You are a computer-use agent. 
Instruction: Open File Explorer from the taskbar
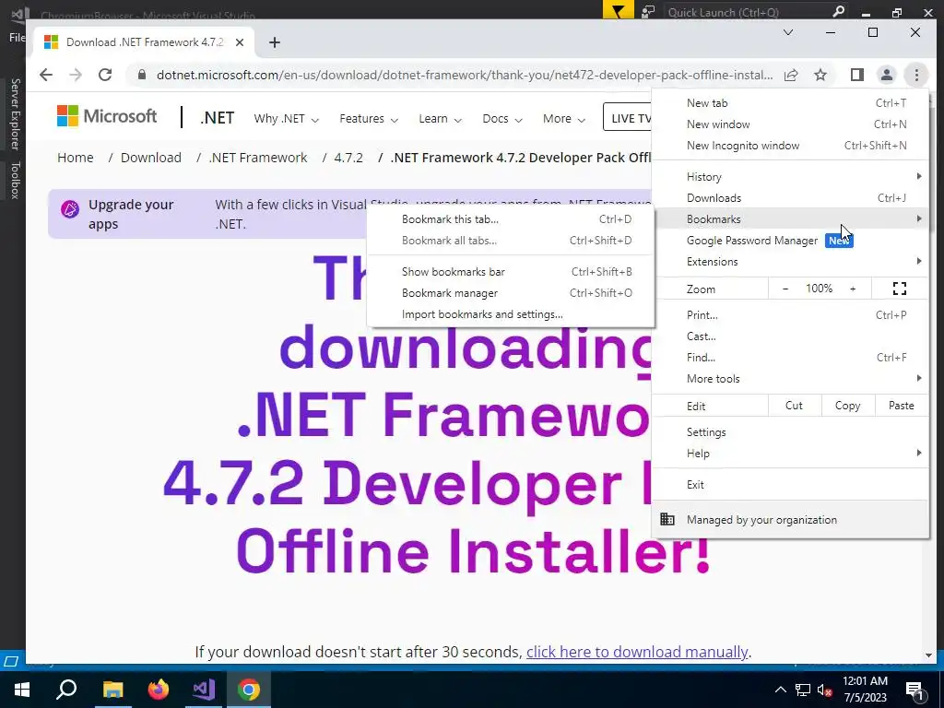pyautogui.click(x=112, y=690)
